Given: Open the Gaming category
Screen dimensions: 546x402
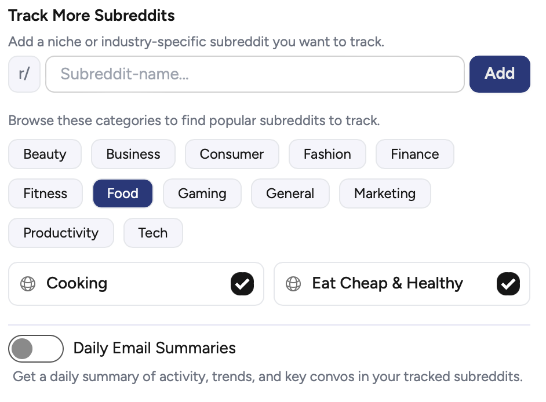Looking at the screenshot, I should [202, 193].
